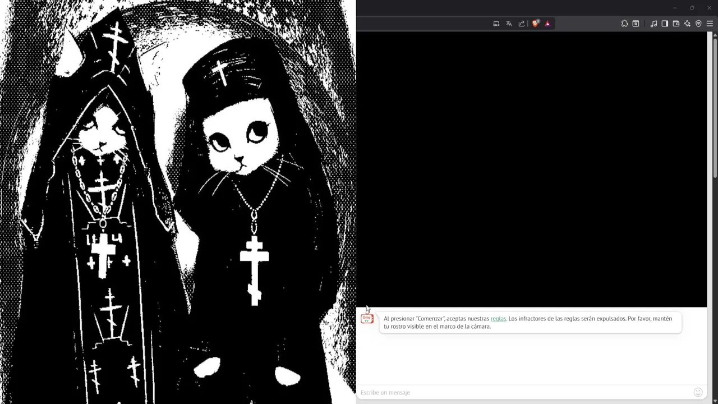Open the translate page icon
This screenshot has height=404, width=718.
tap(509, 24)
